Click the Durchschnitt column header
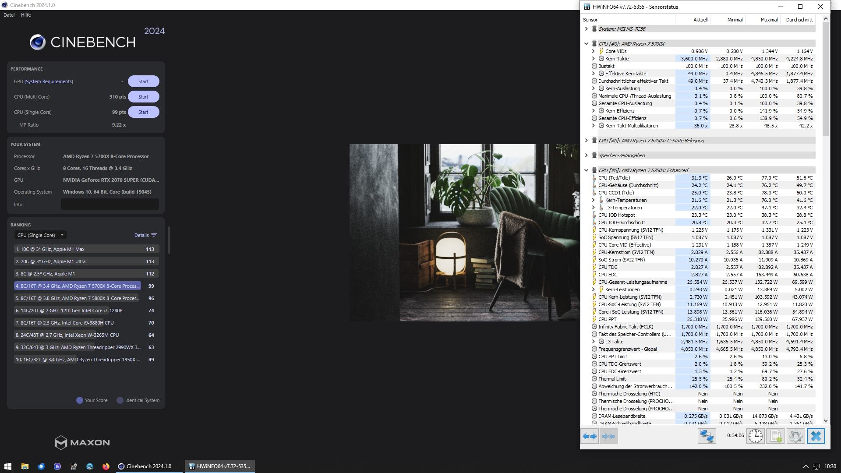 798,20
